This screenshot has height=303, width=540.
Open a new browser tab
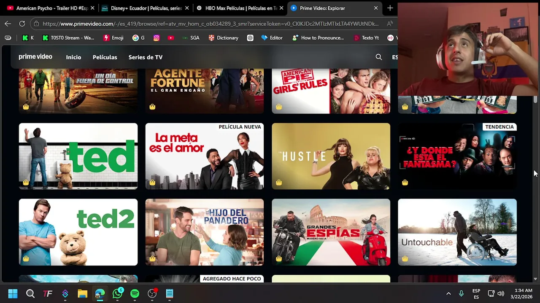coord(390,8)
